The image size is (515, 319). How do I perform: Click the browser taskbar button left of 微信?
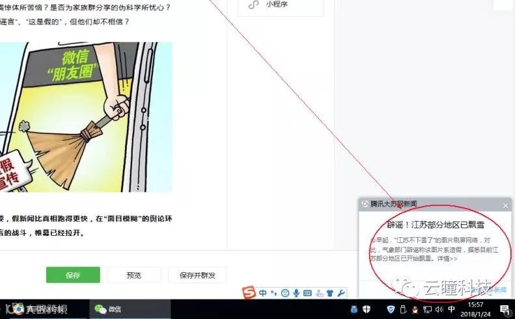click(44, 309)
